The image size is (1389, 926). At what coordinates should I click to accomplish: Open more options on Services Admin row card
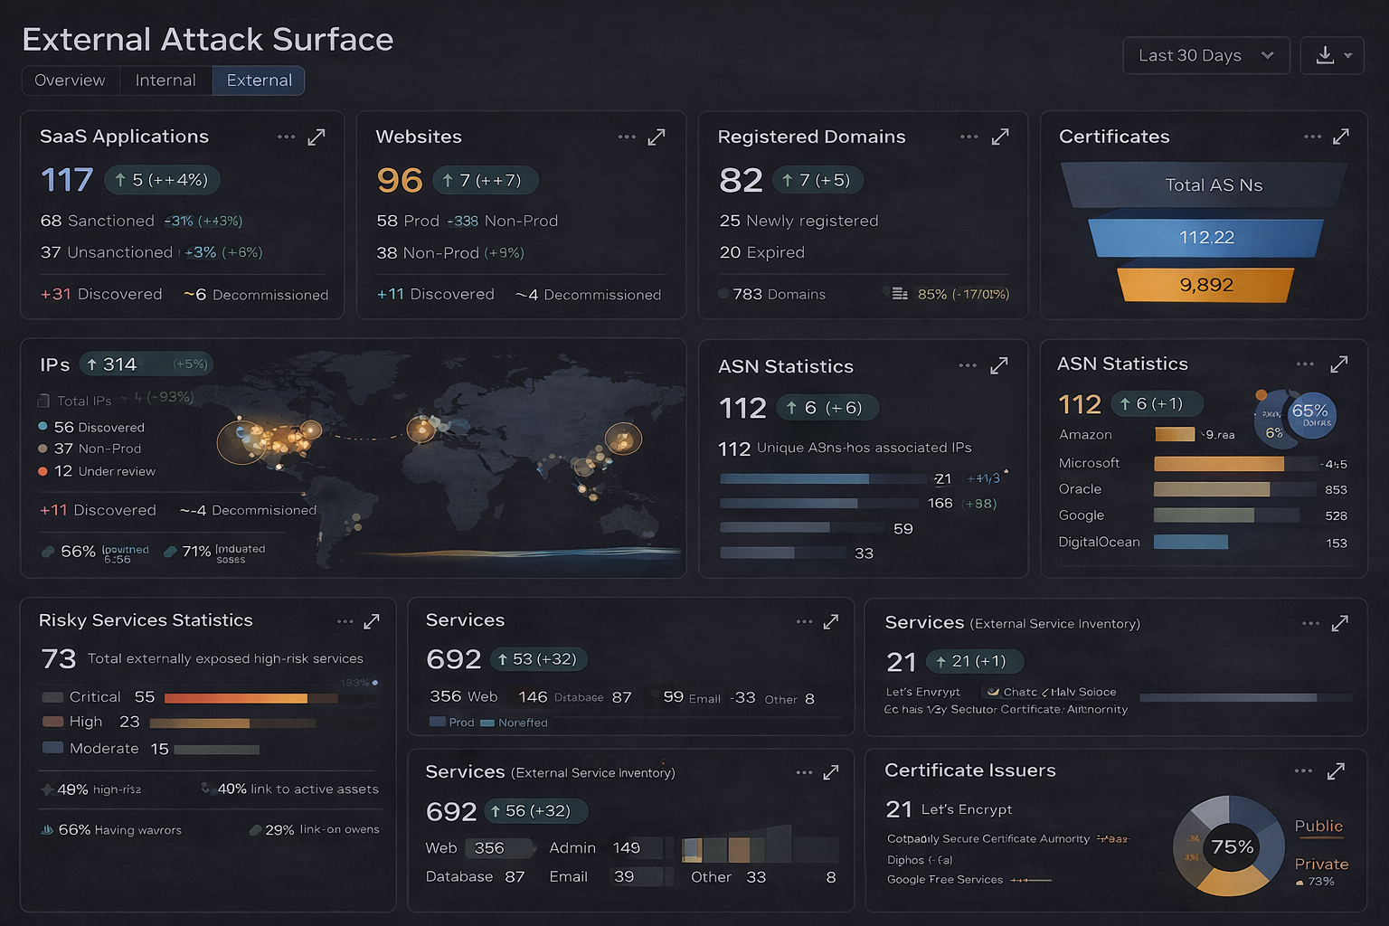(x=805, y=772)
